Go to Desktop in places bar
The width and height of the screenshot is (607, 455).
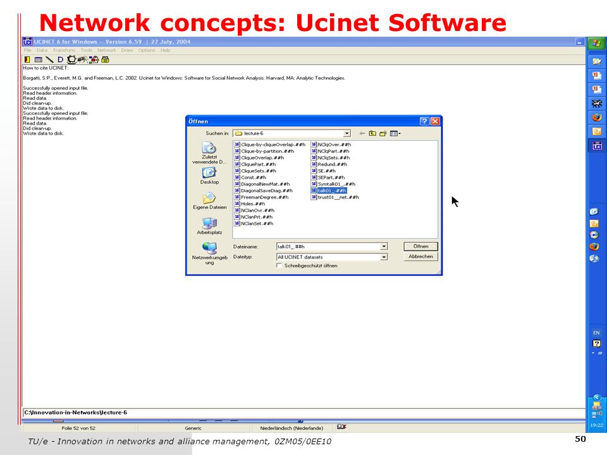[x=209, y=176]
